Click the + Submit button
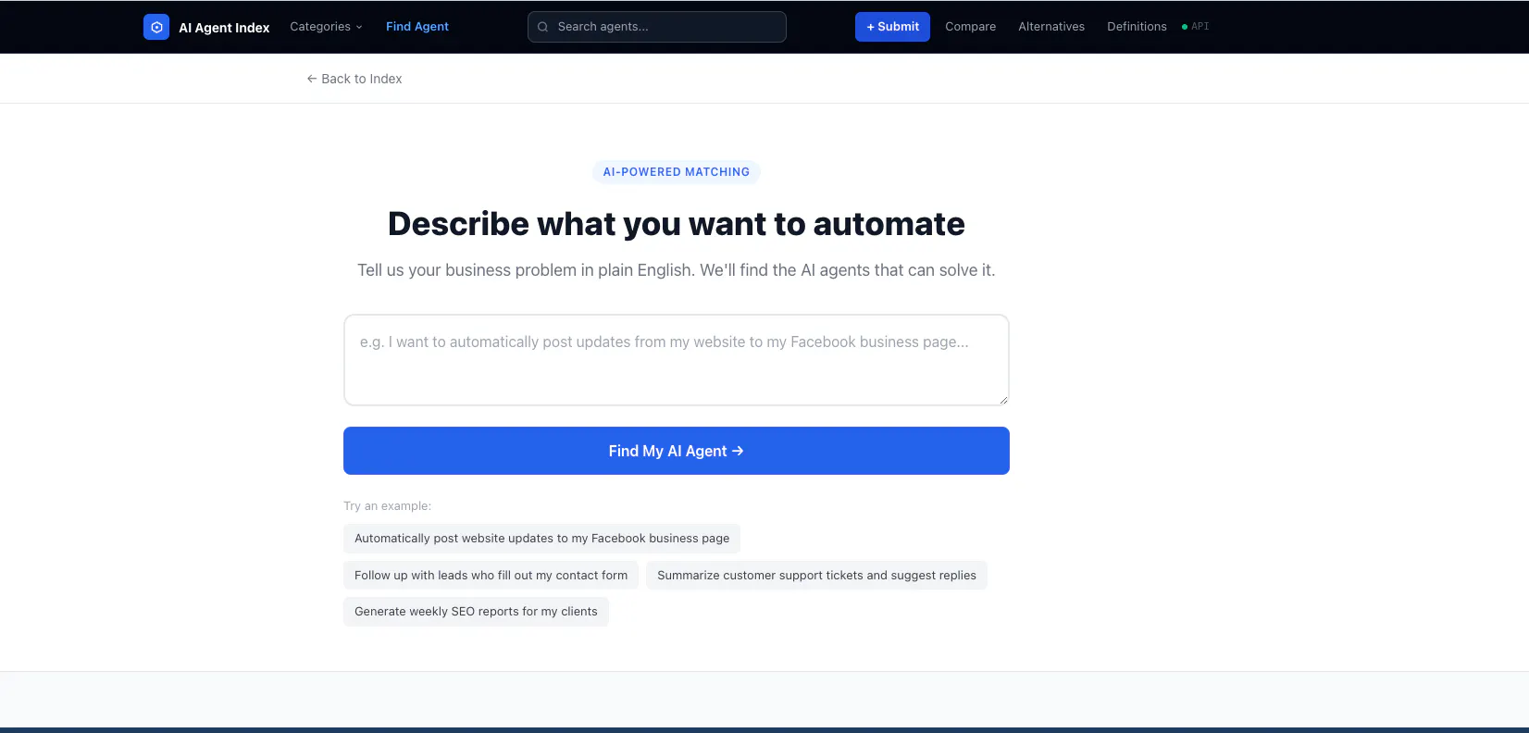The width and height of the screenshot is (1529, 733). click(x=892, y=27)
